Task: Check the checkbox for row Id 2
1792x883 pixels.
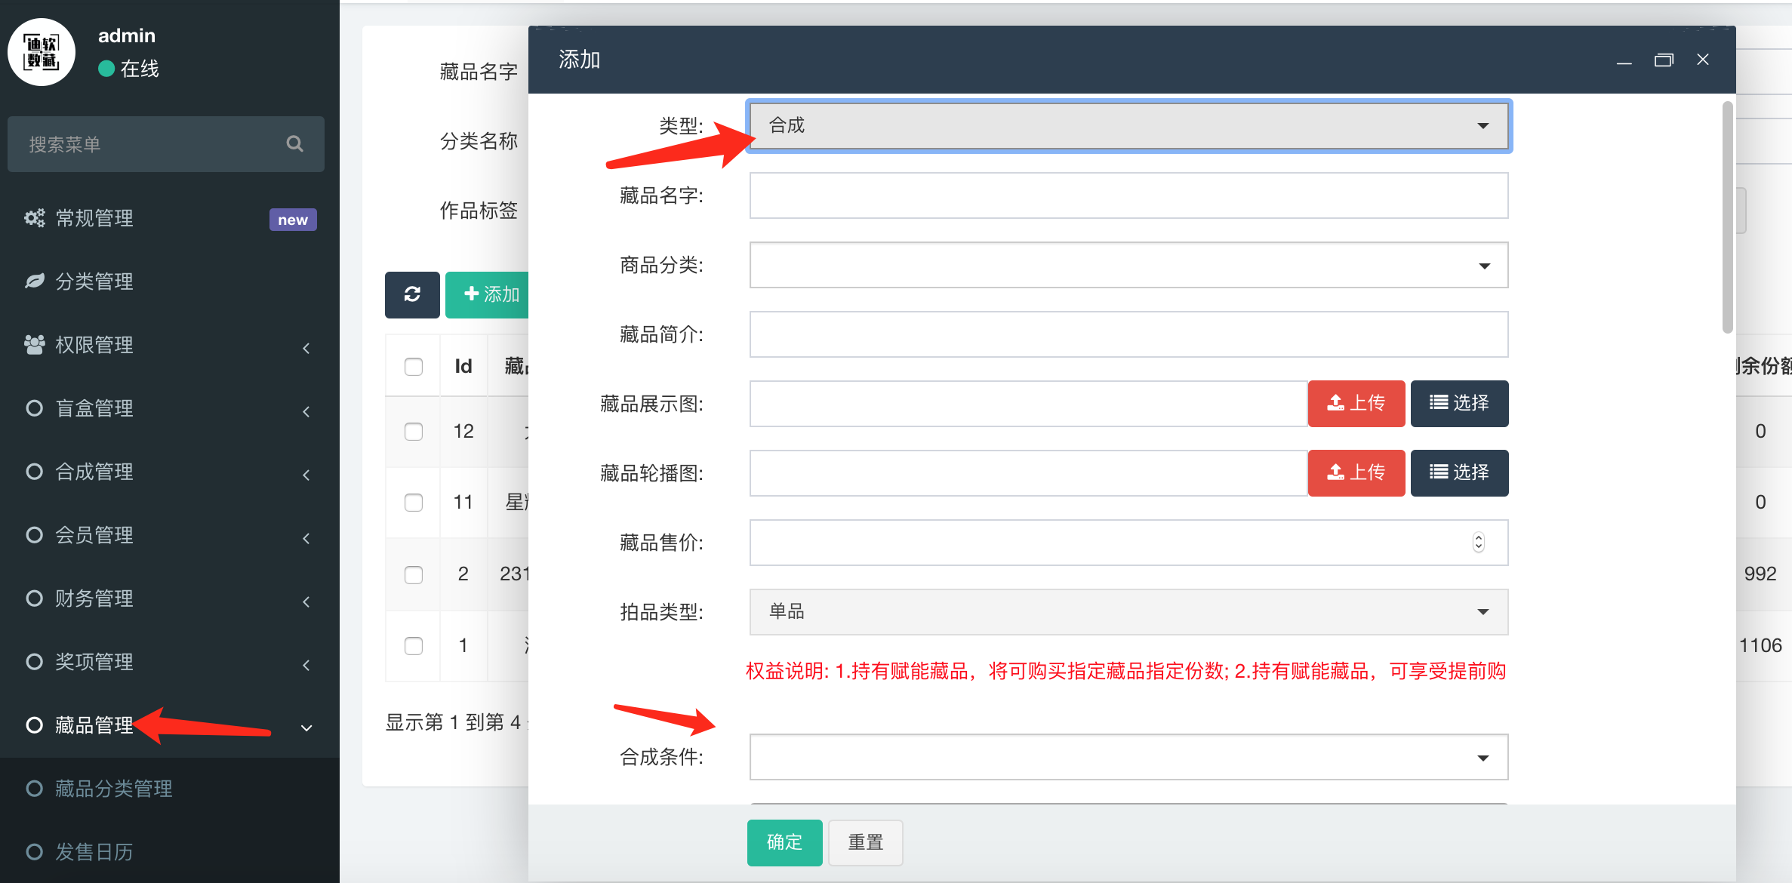Action: tap(414, 574)
